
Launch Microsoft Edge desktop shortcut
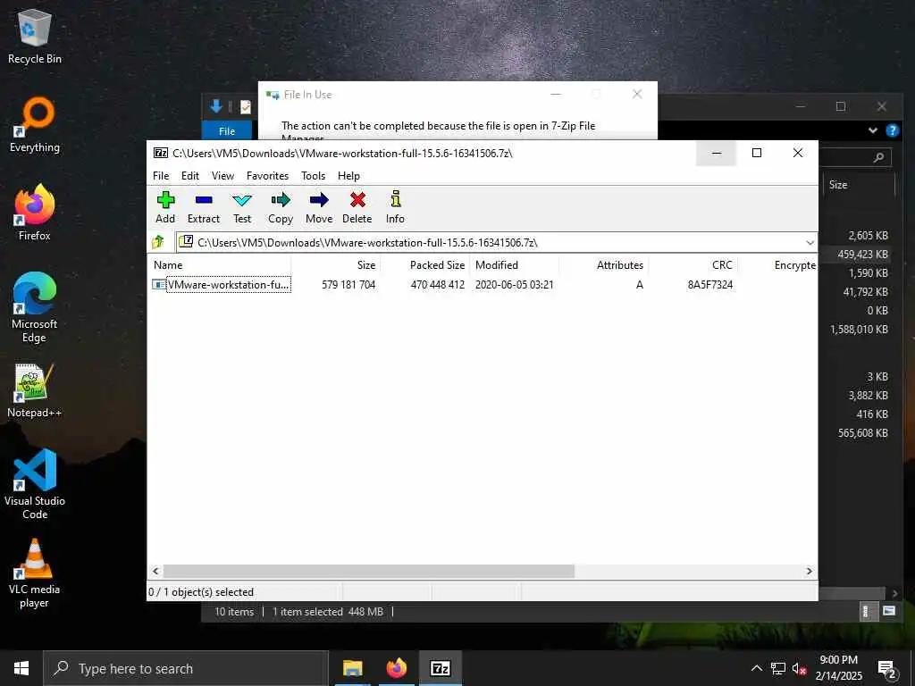(35, 307)
